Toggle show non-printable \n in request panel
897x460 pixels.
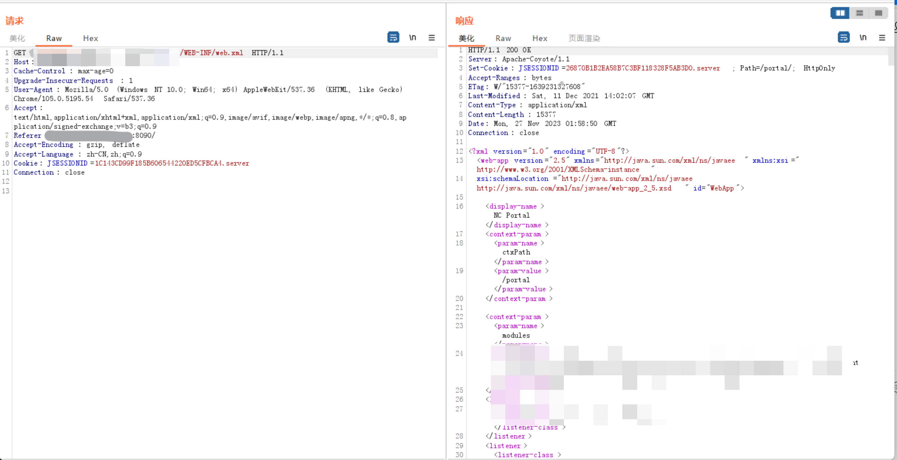pyautogui.click(x=413, y=38)
